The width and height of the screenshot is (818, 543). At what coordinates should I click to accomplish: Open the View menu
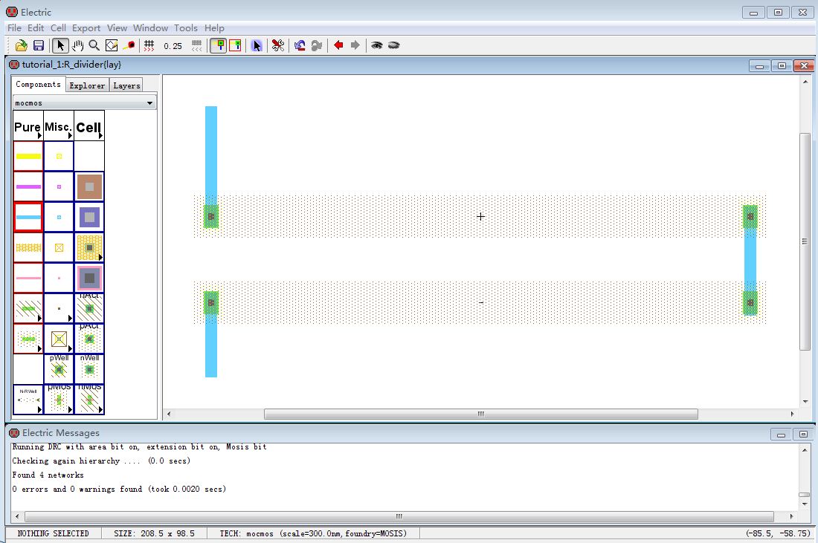click(117, 28)
